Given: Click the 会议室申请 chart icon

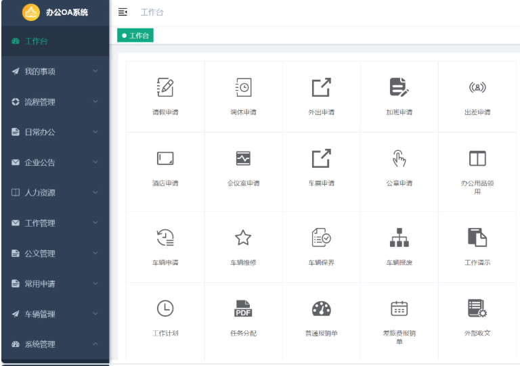Looking at the screenshot, I should click(244, 158).
